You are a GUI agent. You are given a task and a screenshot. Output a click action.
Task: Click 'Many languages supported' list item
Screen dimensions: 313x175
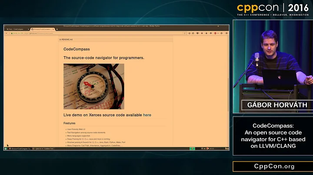coord(79,136)
